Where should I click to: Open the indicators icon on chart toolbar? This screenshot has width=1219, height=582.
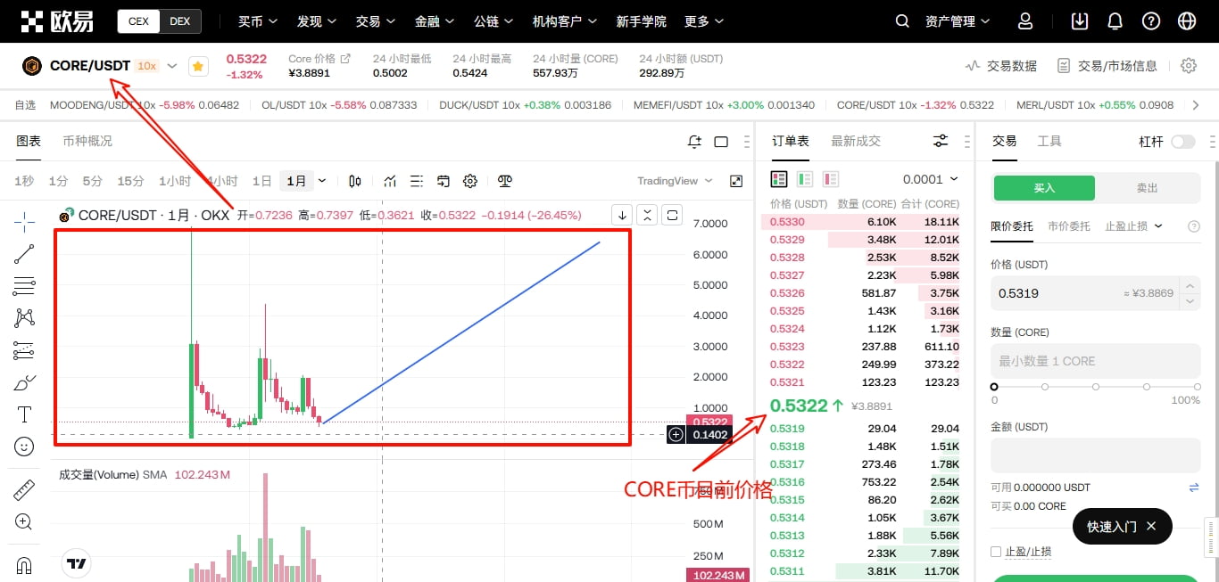click(x=390, y=180)
